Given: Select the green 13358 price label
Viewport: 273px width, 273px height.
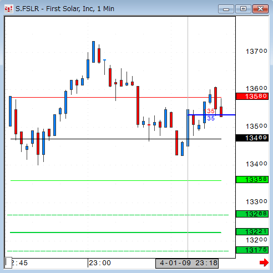Looking at the screenshot, I should click(252, 180).
